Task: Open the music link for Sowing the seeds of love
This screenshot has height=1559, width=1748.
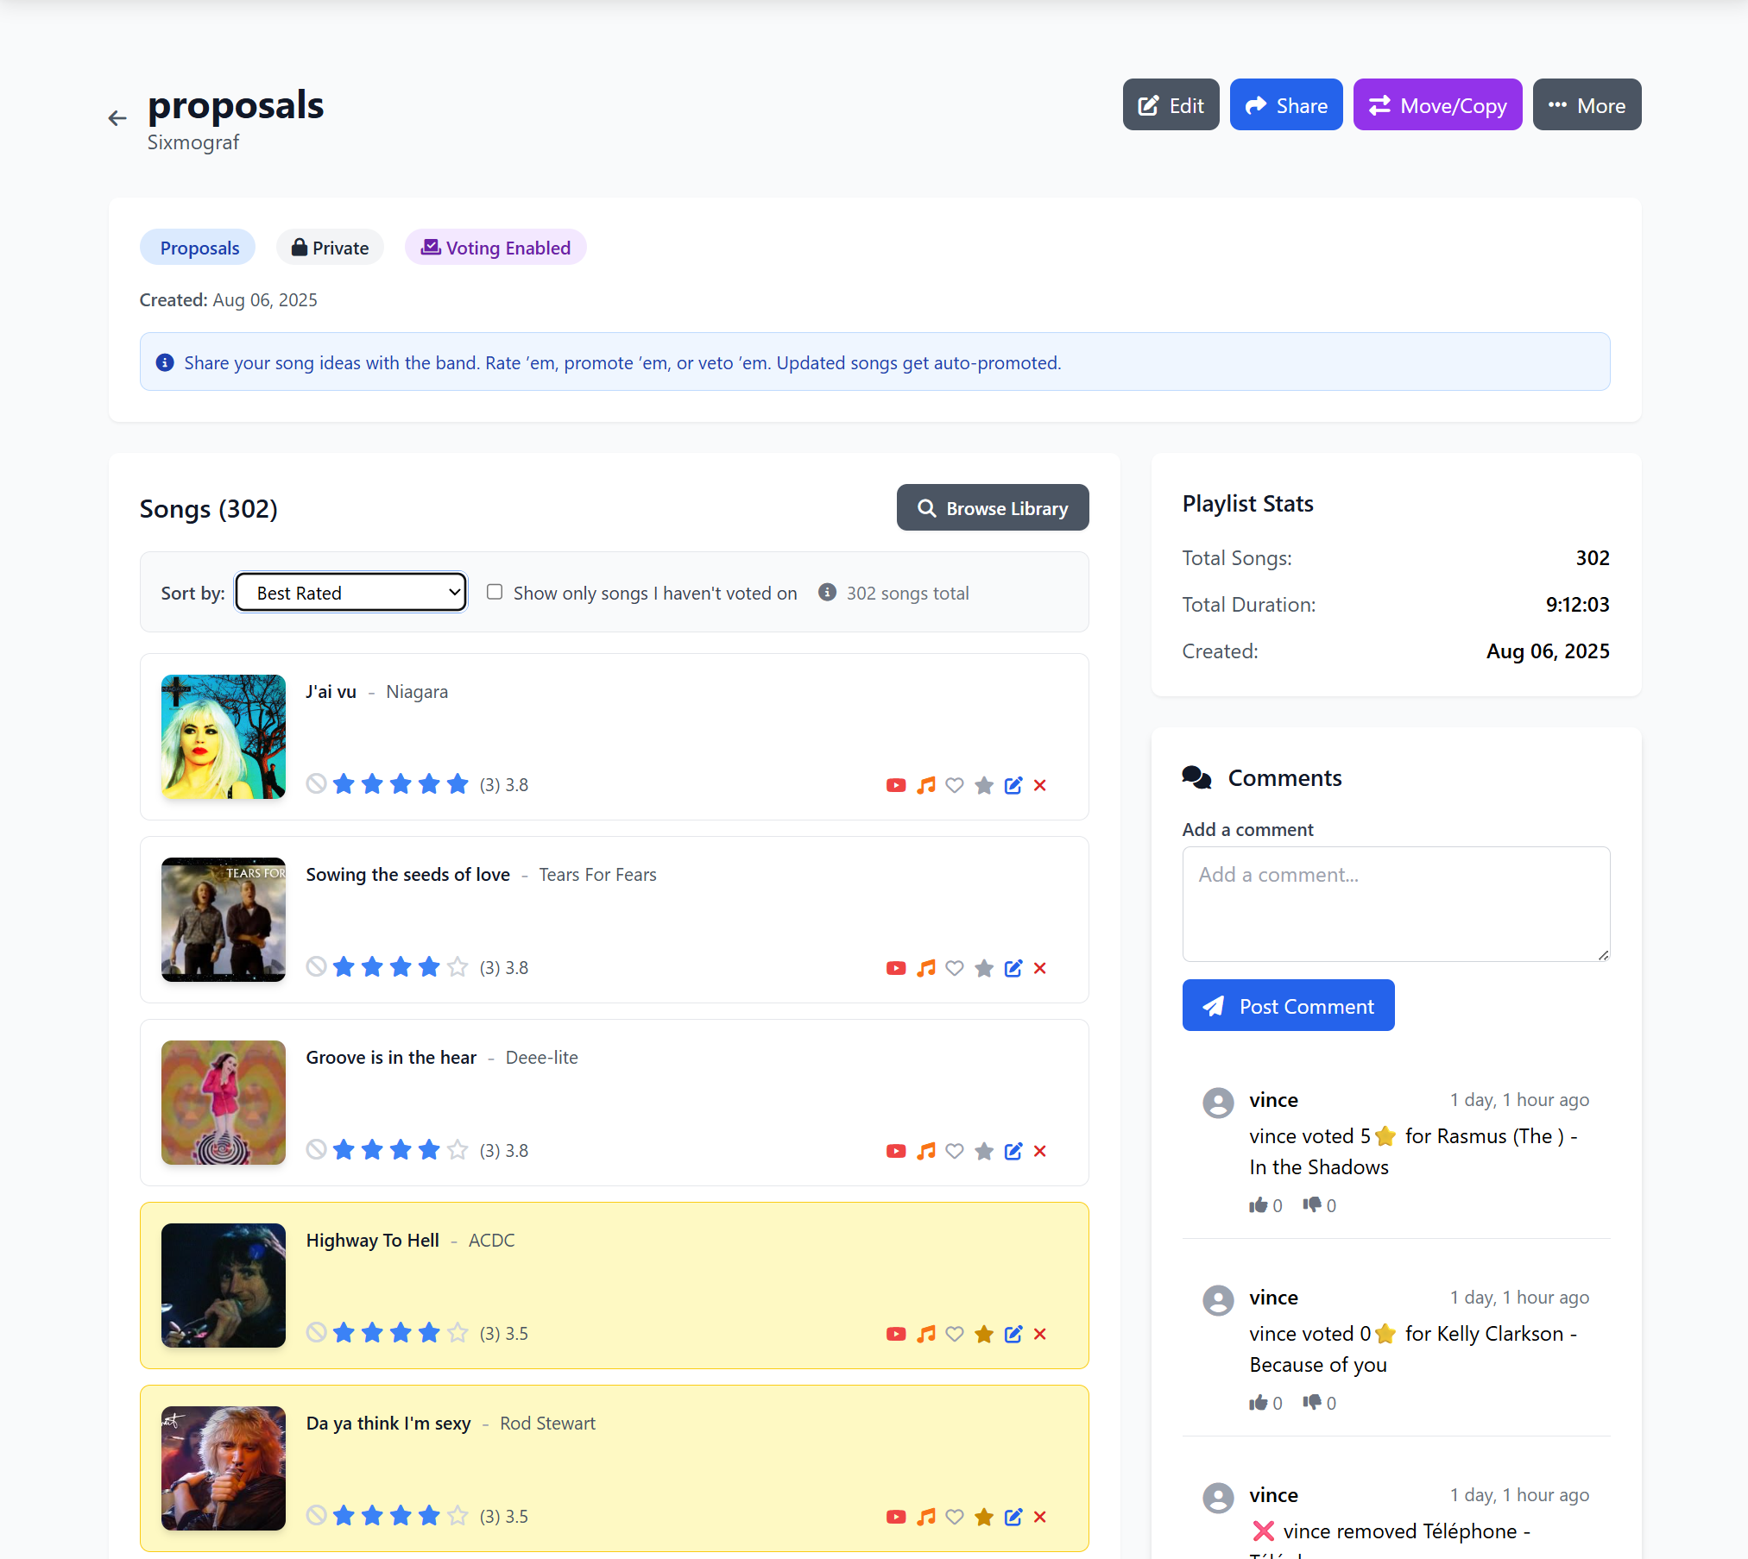Action: (925, 968)
